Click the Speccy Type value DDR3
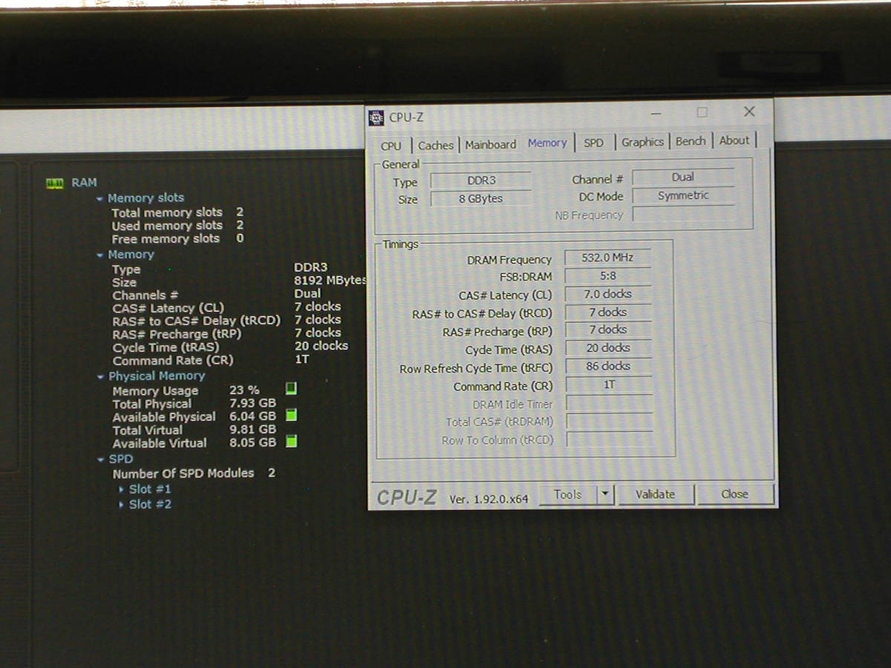891x668 pixels. [310, 267]
